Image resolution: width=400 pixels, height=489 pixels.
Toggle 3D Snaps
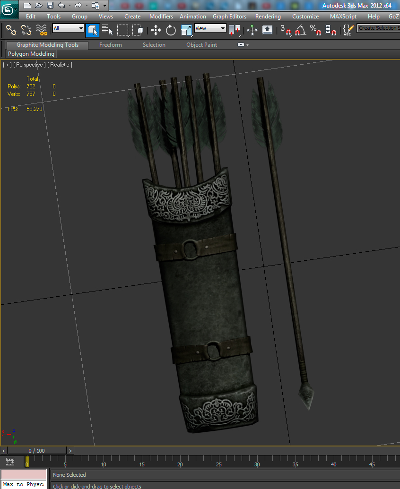[286, 30]
